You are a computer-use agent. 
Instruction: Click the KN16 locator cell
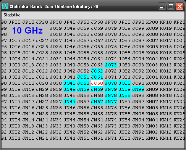[x=166, y=108]
